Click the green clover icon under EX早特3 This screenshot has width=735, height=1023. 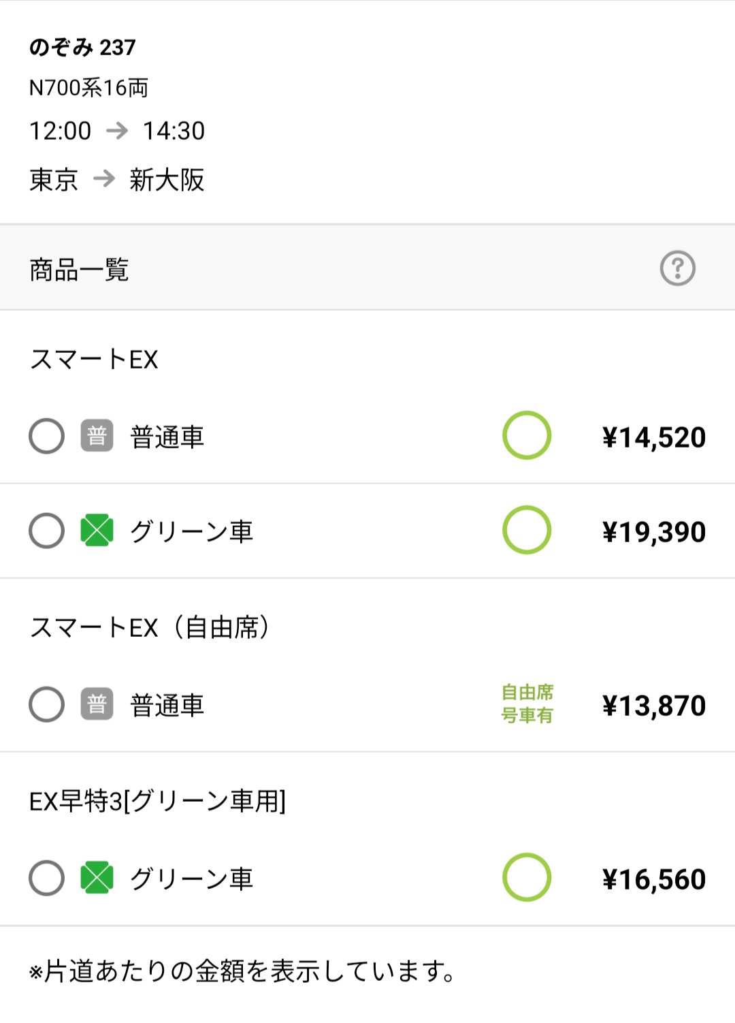97,878
